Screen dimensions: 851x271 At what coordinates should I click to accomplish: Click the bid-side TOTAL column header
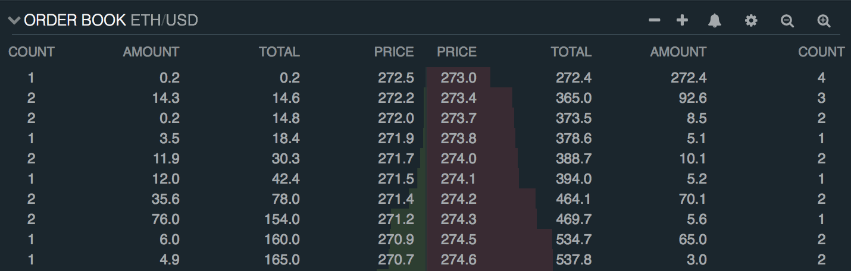(279, 52)
